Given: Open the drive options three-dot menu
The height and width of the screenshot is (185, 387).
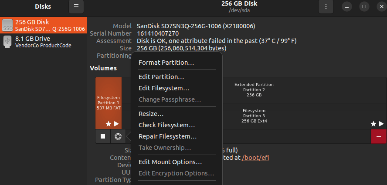Looking at the screenshot, I should (x=326, y=7).
